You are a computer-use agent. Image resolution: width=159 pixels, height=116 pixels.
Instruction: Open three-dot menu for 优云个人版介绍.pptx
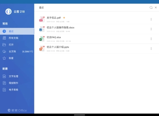[x=151, y=49]
